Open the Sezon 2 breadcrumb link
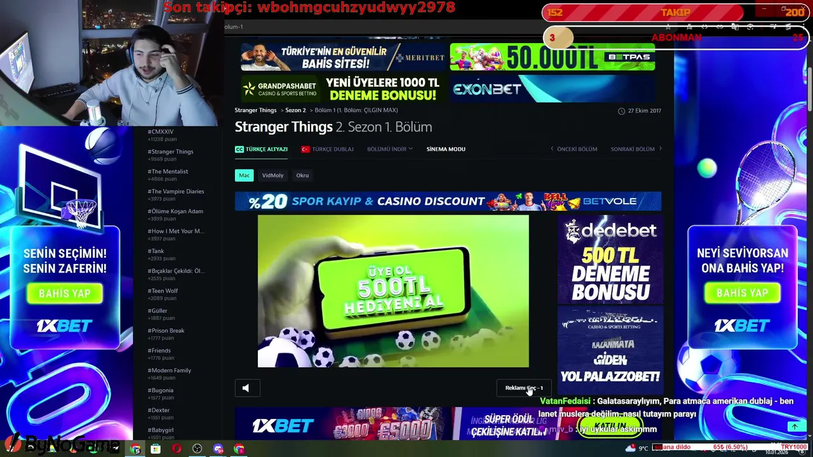Image resolution: width=813 pixels, height=457 pixels. [295, 110]
